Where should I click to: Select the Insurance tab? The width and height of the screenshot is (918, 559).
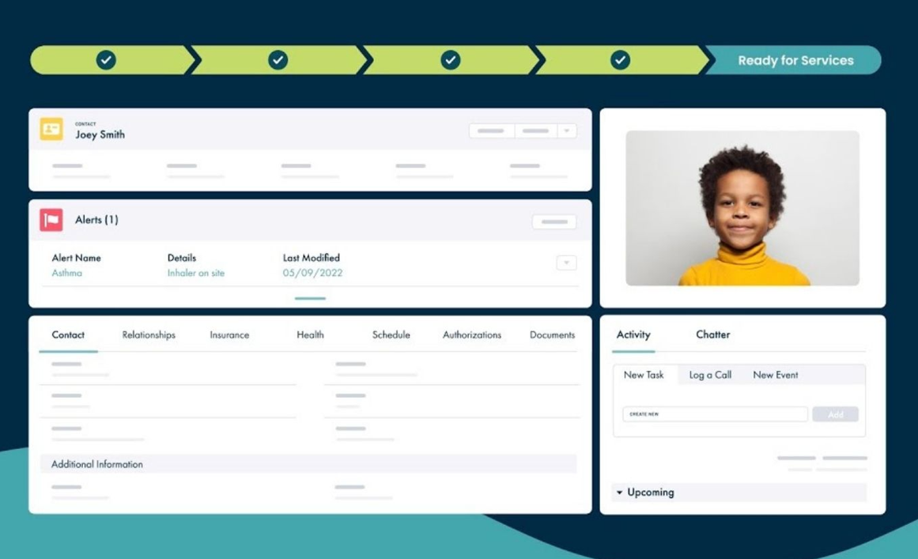pyautogui.click(x=229, y=334)
